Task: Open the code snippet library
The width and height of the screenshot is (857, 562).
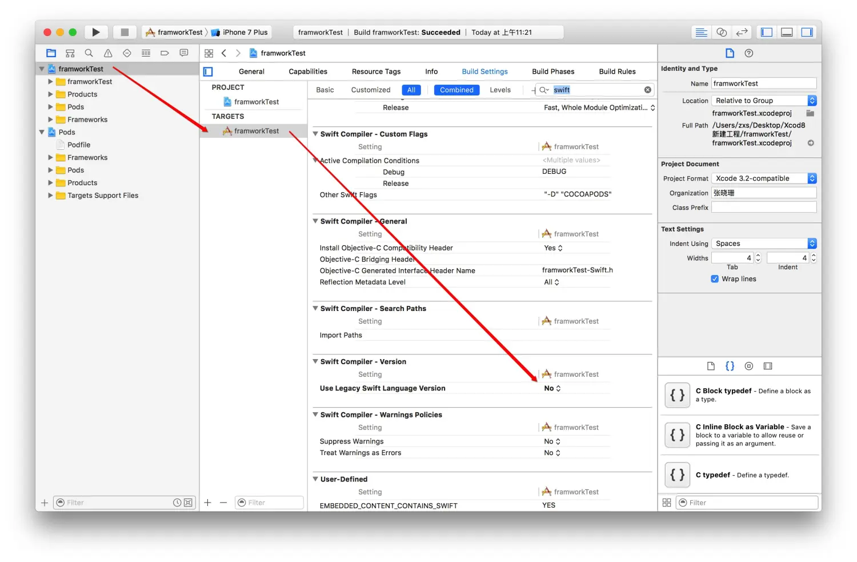Action: [730, 366]
